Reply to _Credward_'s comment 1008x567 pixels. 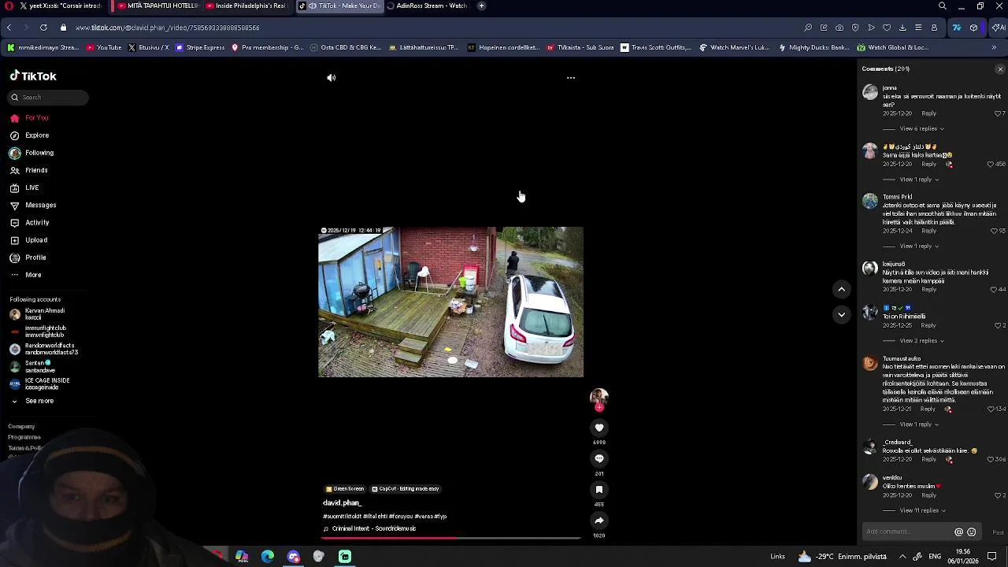pyautogui.click(x=928, y=459)
